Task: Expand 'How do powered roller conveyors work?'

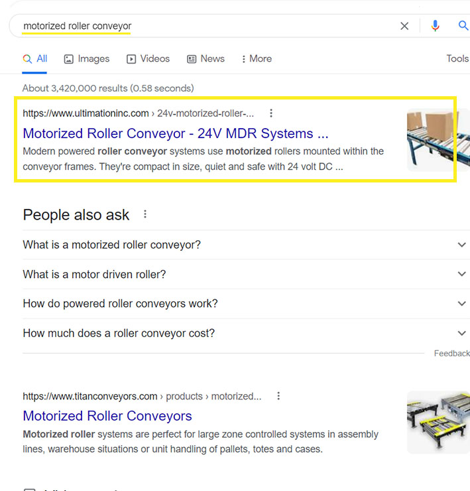Action: coord(246,303)
